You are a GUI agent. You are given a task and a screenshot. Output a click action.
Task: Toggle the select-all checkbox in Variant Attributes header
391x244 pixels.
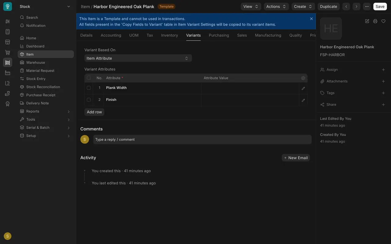[x=89, y=78]
